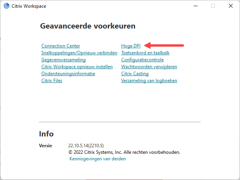Viewport: 240px width, 180px height.
Task: Select Citrix Workspace opnieuw instellen
Action: [77, 67]
